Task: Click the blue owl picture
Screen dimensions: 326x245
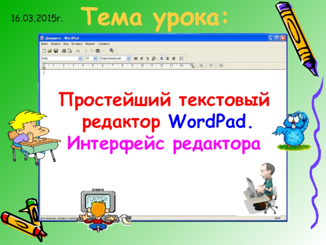Action: pos(291,130)
